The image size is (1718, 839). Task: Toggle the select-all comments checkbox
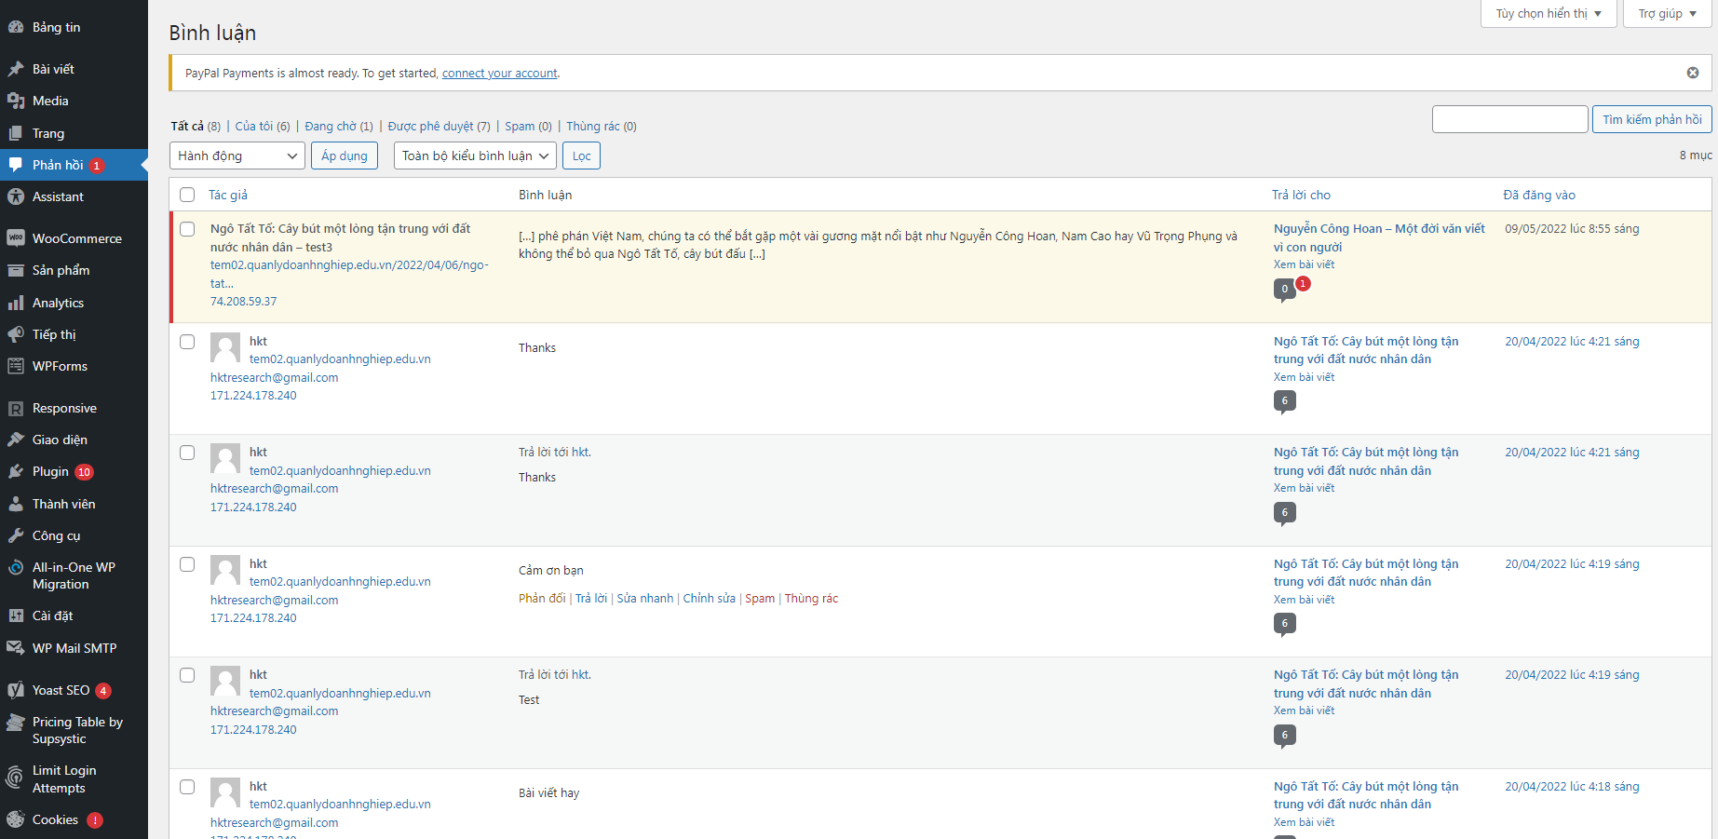tap(187, 195)
